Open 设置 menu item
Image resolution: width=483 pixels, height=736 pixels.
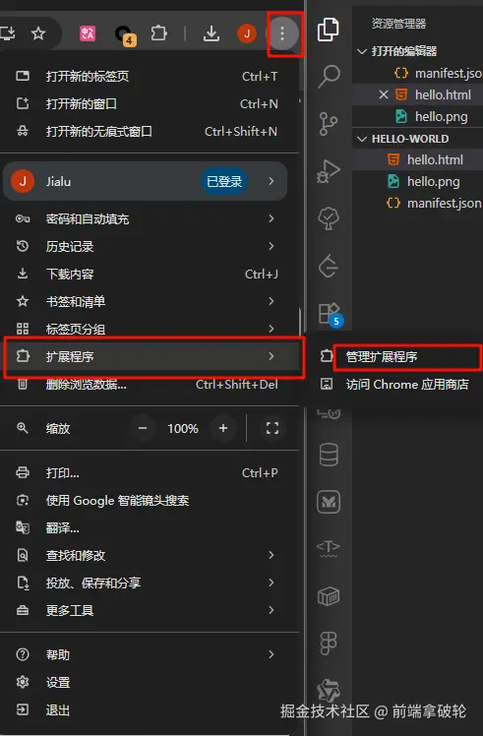click(150, 682)
